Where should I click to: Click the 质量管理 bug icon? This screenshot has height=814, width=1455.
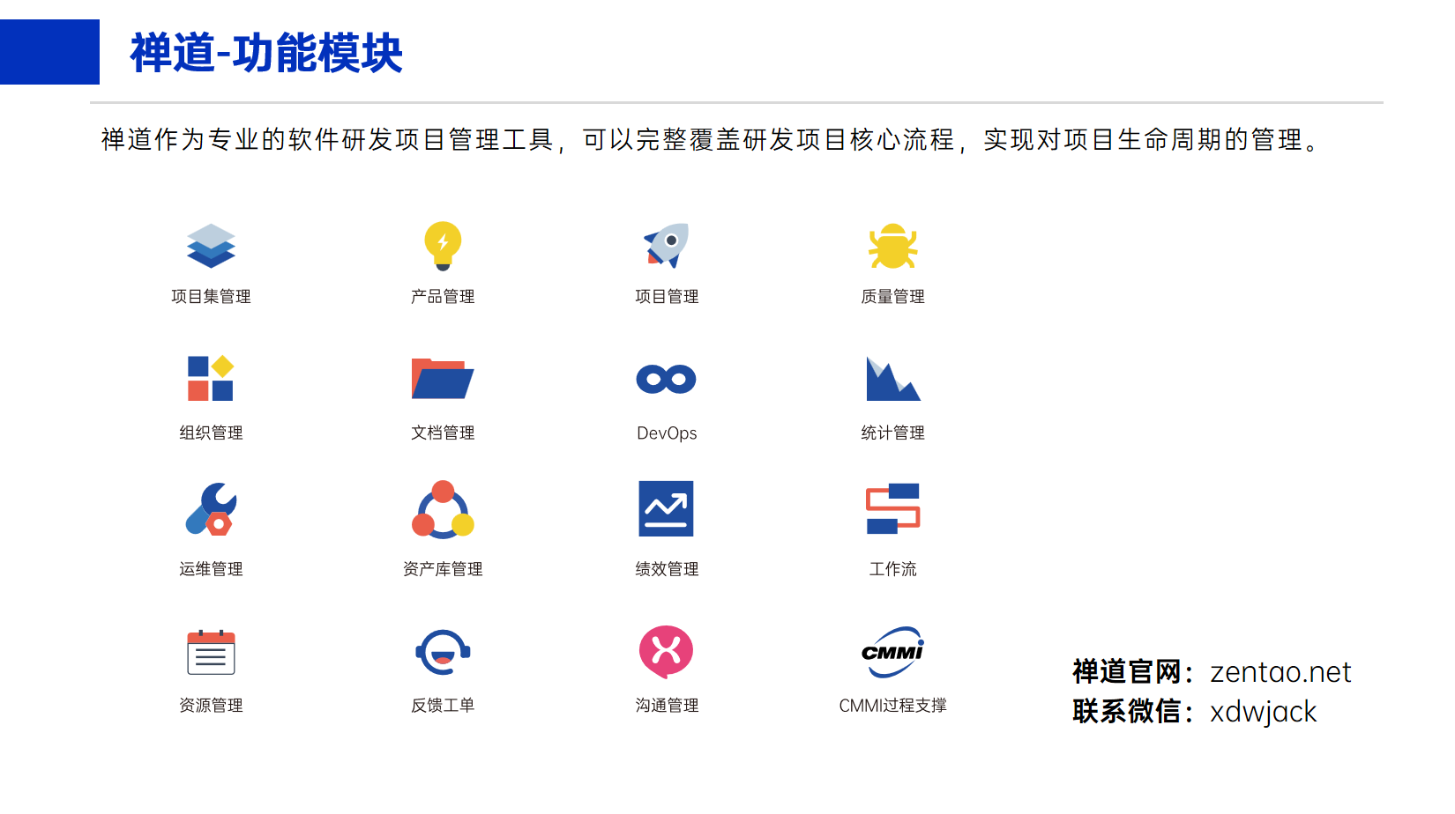click(x=892, y=247)
